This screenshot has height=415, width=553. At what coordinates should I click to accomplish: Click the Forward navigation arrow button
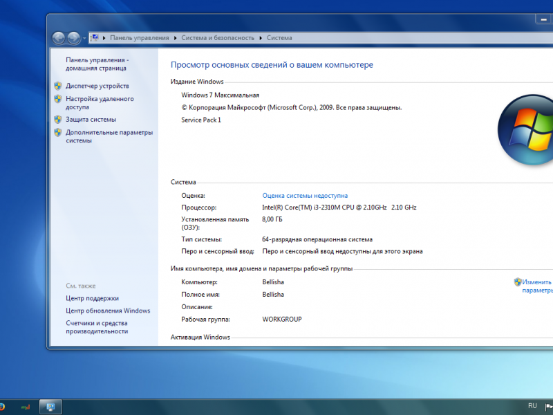point(74,38)
